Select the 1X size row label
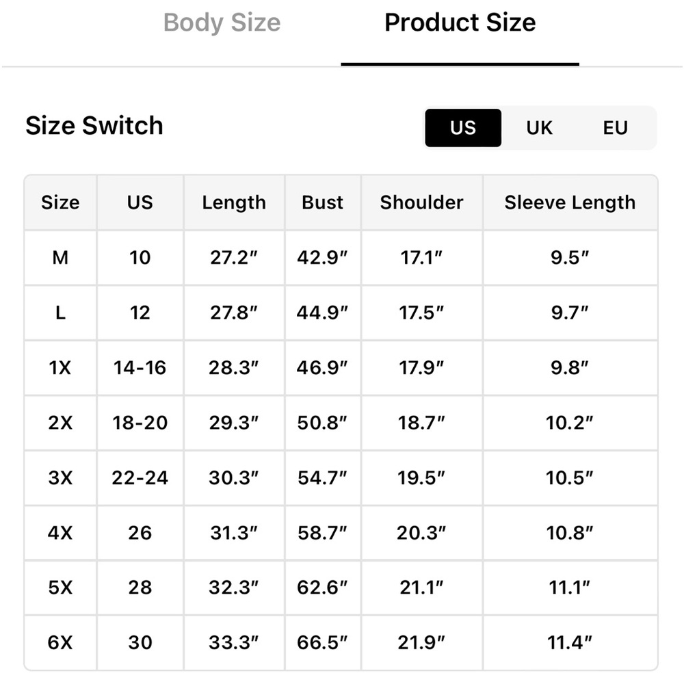Screen dimensions: 684x684 (60, 368)
